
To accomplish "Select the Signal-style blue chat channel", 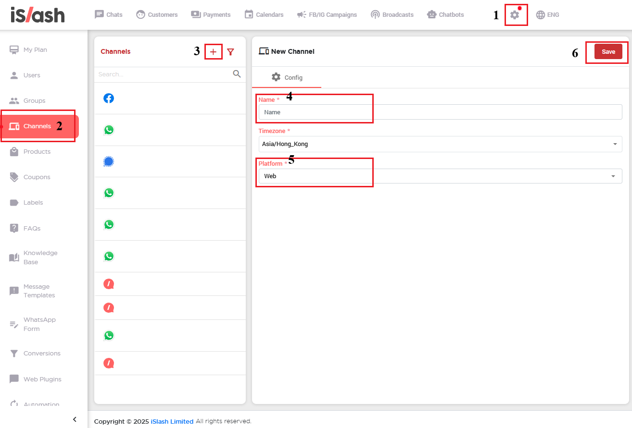I will (x=109, y=162).
